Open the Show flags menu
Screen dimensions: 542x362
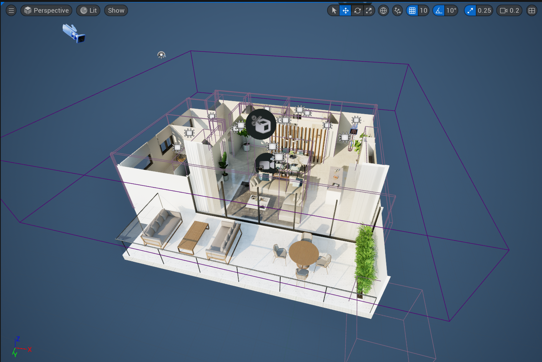coord(116,10)
